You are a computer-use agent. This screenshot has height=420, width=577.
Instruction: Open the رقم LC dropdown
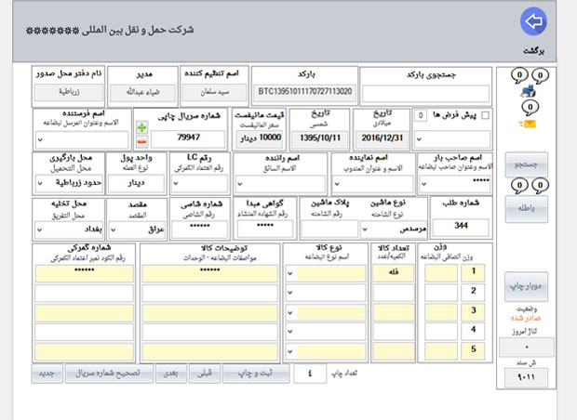(176, 183)
